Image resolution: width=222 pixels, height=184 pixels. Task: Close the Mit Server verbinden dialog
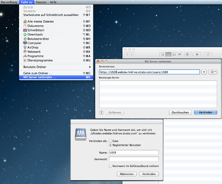click(98, 61)
